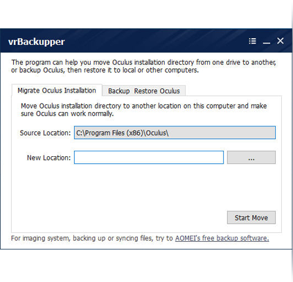The height and width of the screenshot is (282, 293).
Task: Open the Backup Restore Oculus tab
Action: pos(144,91)
